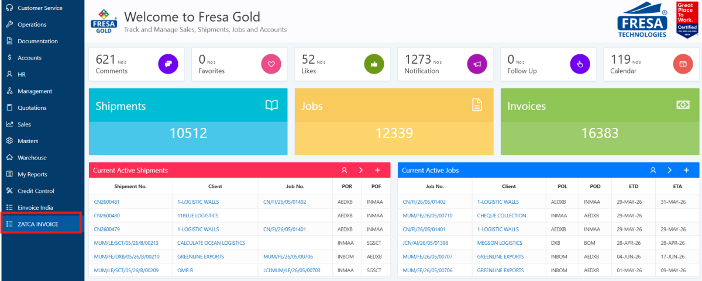
Task: Click user icon in Current Active Shipments header
Action: point(344,170)
